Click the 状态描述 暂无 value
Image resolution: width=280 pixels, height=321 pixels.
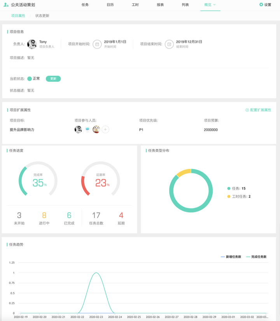[31, 91]
